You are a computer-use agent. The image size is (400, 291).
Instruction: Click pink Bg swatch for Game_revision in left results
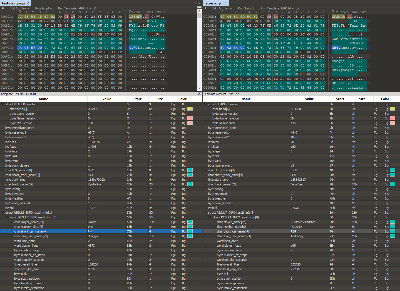tap(190, 118)
